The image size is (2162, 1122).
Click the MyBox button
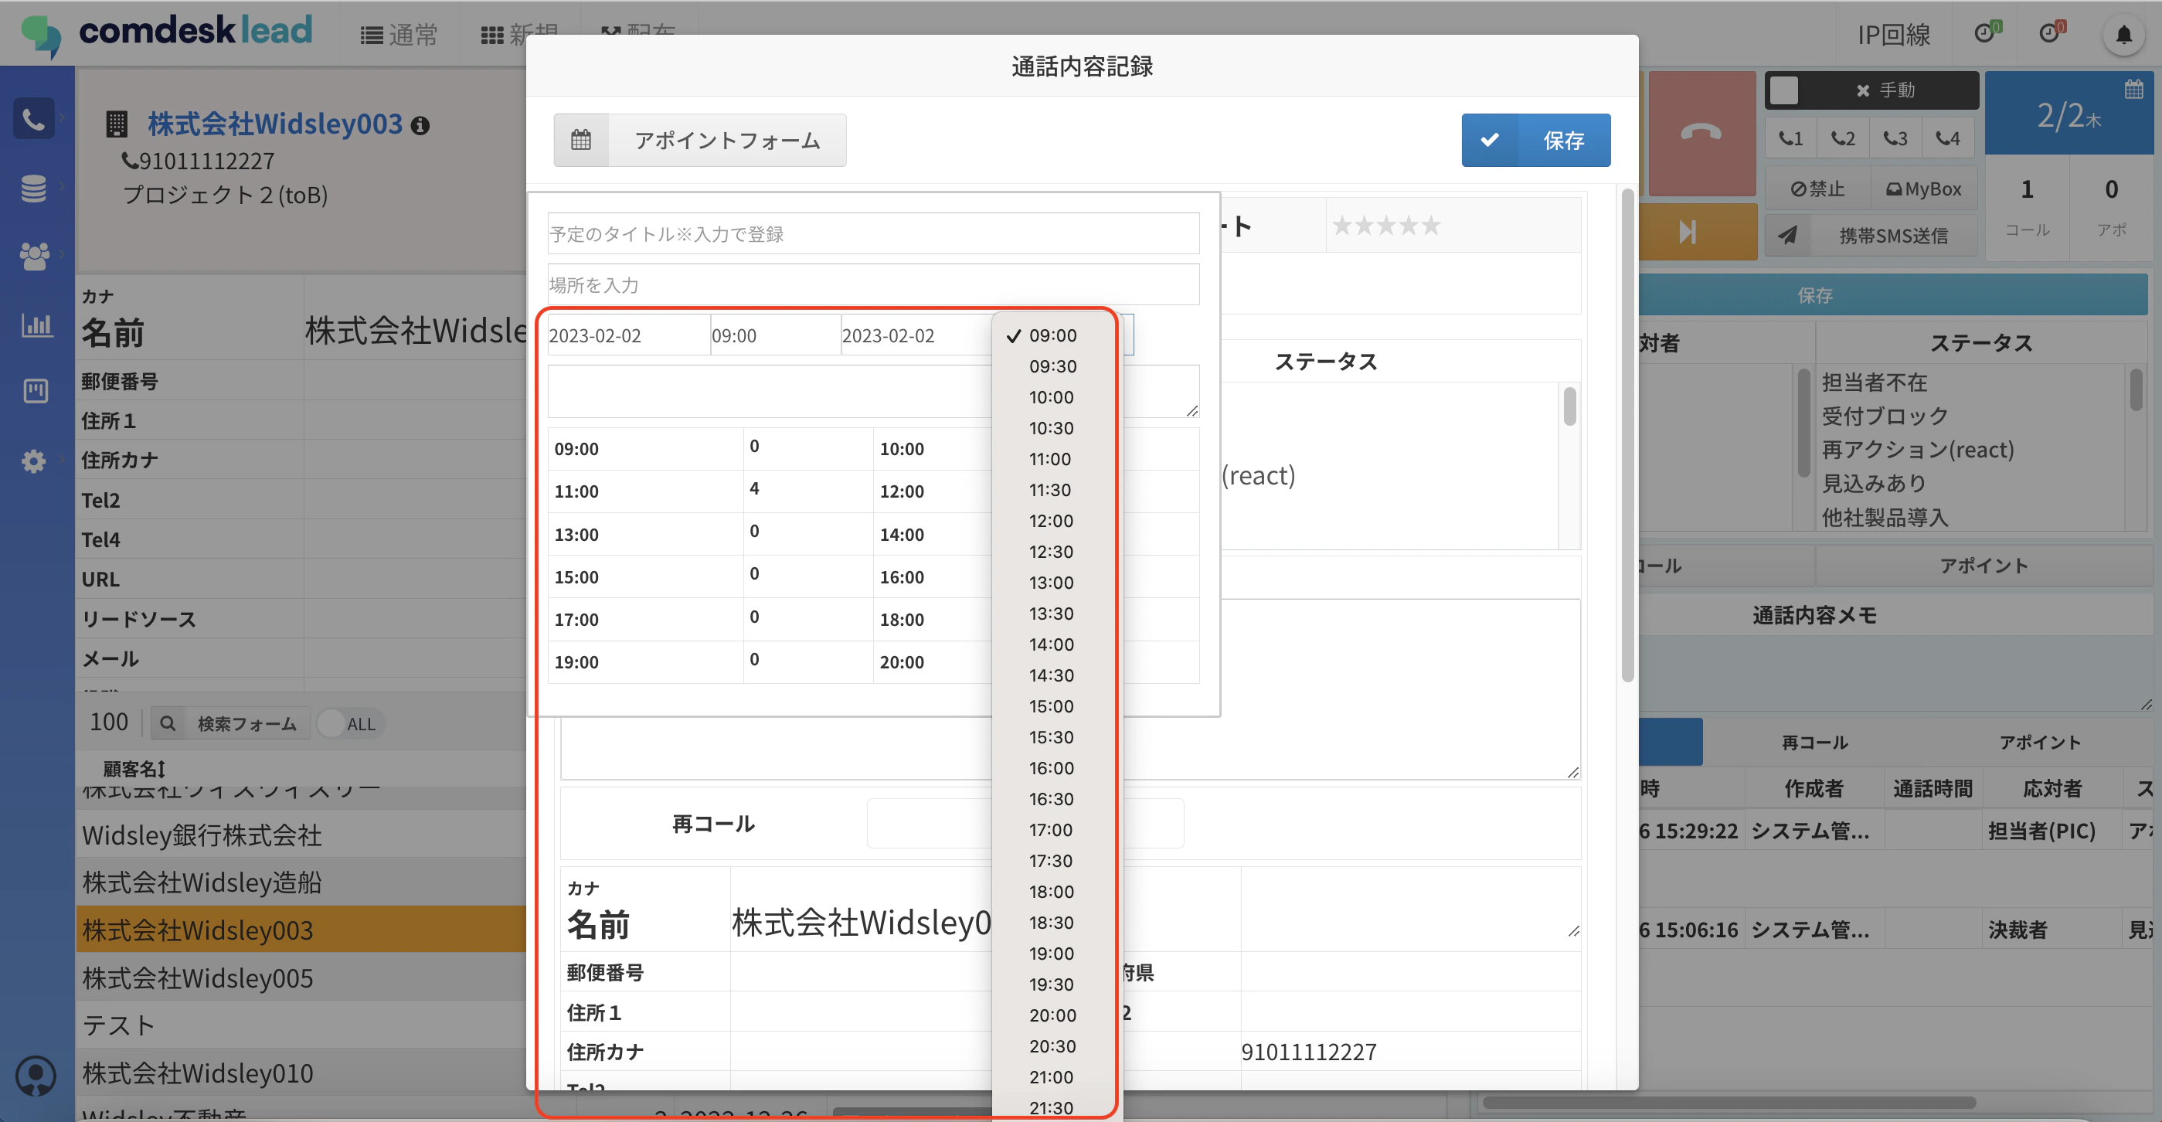[1924, 189]
